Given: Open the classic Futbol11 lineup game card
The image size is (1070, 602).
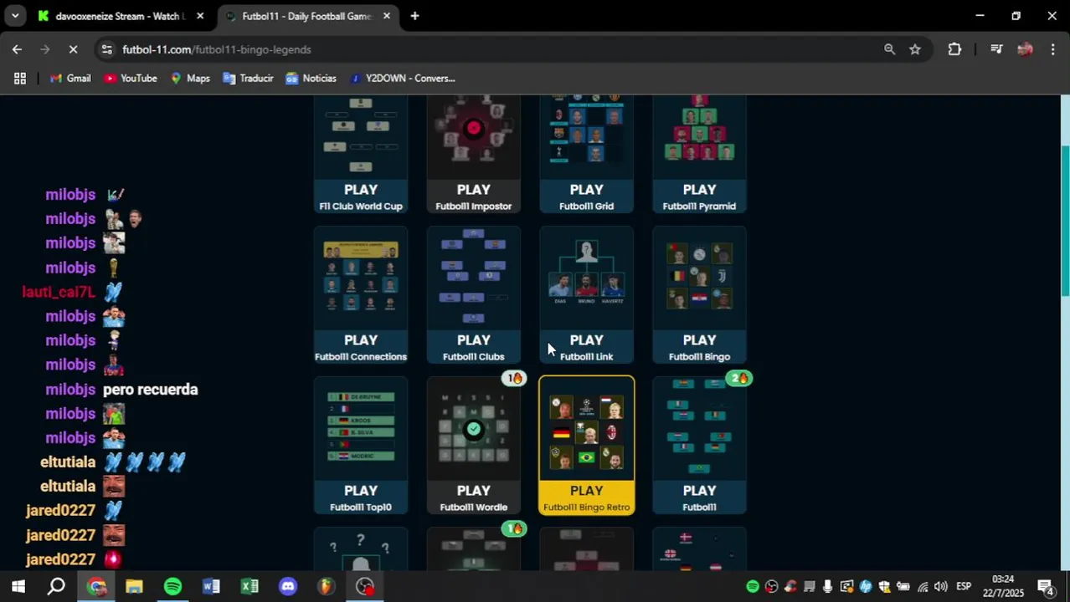Looking at the screenshot, I should pos(699,446).
